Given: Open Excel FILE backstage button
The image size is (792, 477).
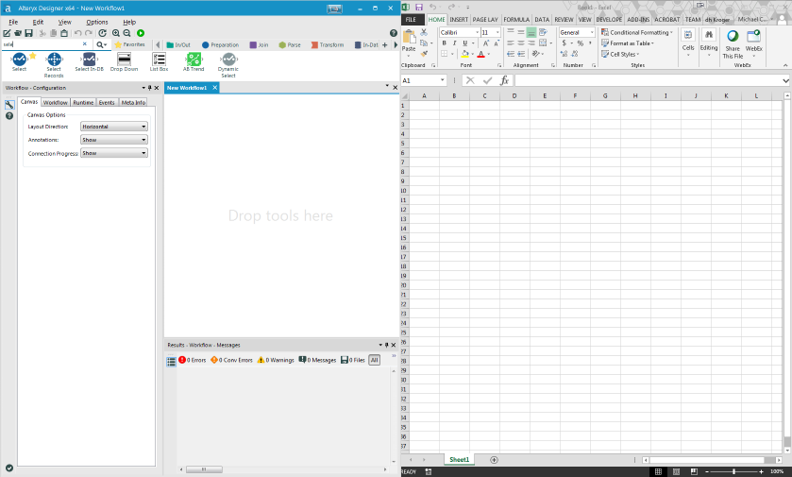Looking at the screenshot, I should pos(412,19).
